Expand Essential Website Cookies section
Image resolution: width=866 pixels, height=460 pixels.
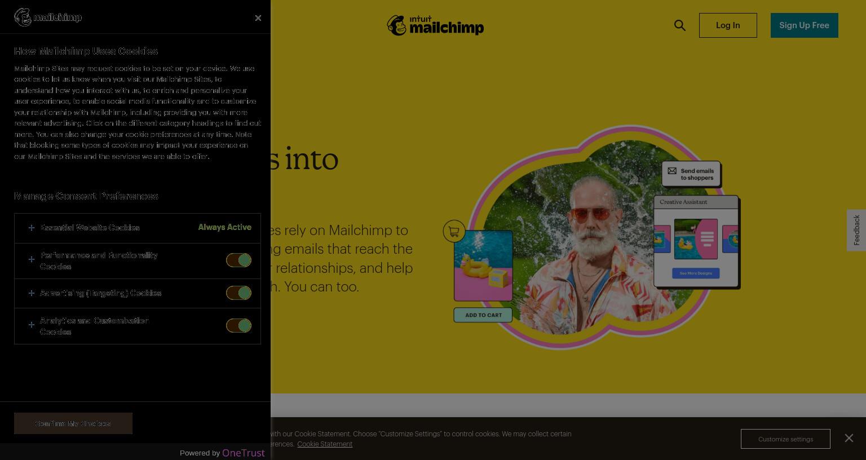(32, 228)
